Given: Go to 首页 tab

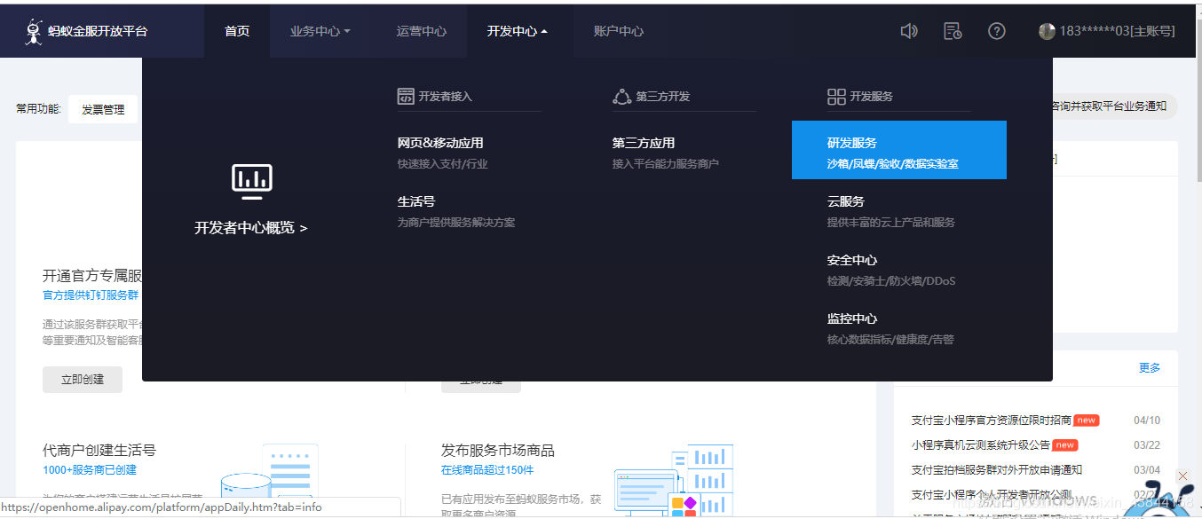Looking at the screenshot, I should [x=237, y=31].
